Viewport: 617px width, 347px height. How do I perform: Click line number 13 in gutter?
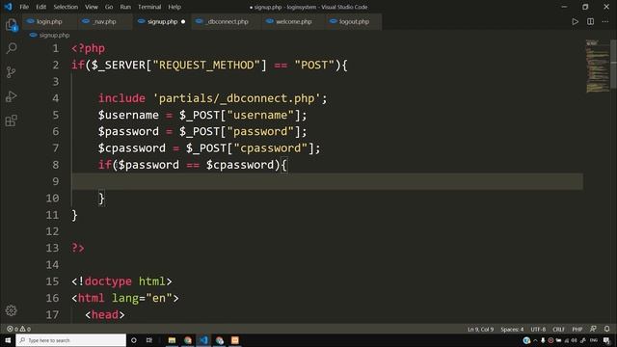(x=52, y=248)
